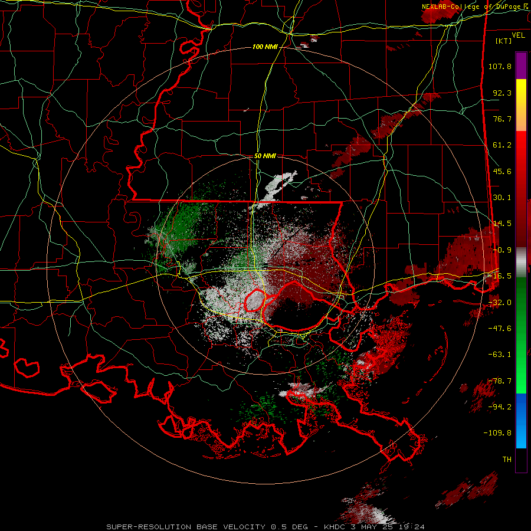Click the -47.6 velocity scale value

pyautogui.click(x=500, y=329)
